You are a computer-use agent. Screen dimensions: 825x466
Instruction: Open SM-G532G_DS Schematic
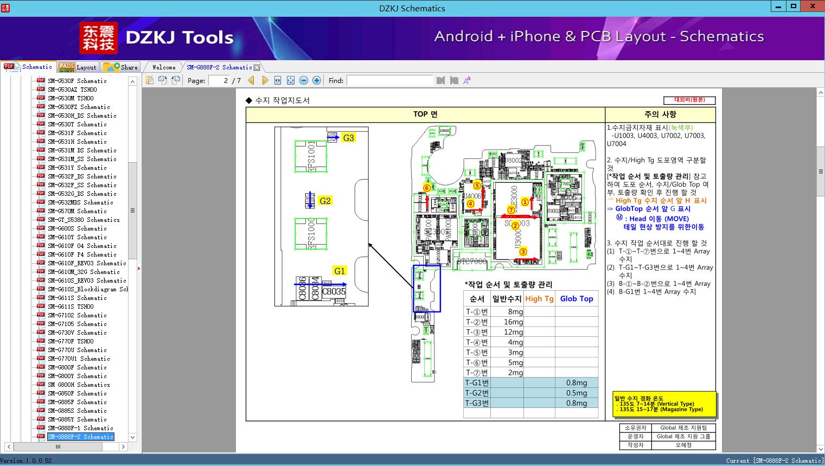[82, 194]
